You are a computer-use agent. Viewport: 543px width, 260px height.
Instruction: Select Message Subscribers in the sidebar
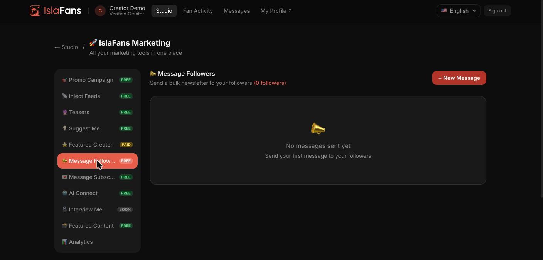98,177
